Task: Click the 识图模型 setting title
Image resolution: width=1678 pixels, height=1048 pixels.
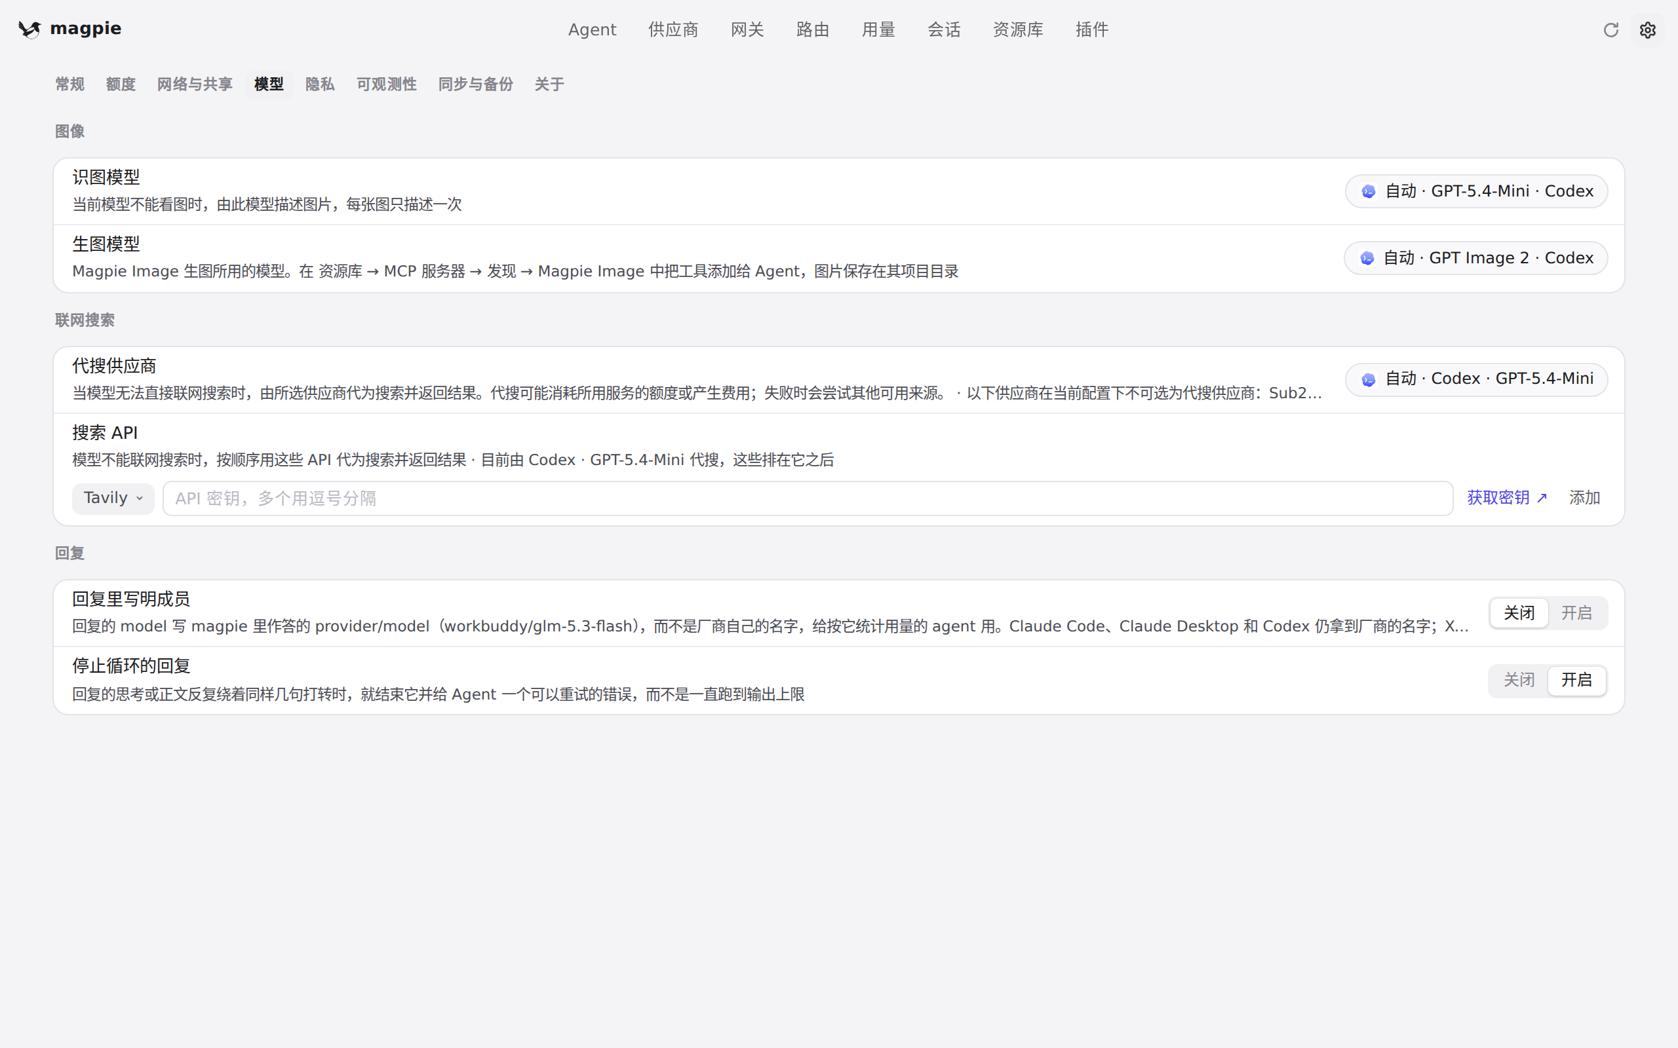Action: point(106,178)
